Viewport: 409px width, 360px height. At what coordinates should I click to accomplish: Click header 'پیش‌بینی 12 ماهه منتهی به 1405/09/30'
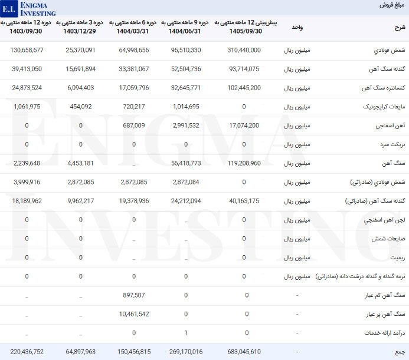click(x=246, y=27)
